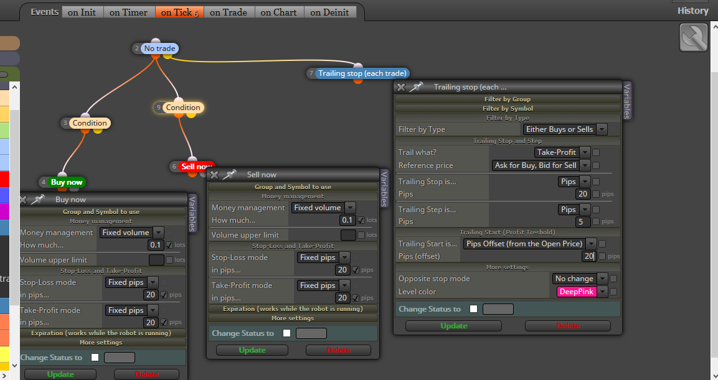
Task: Select Condition node number 9
Action: point(182,108)
